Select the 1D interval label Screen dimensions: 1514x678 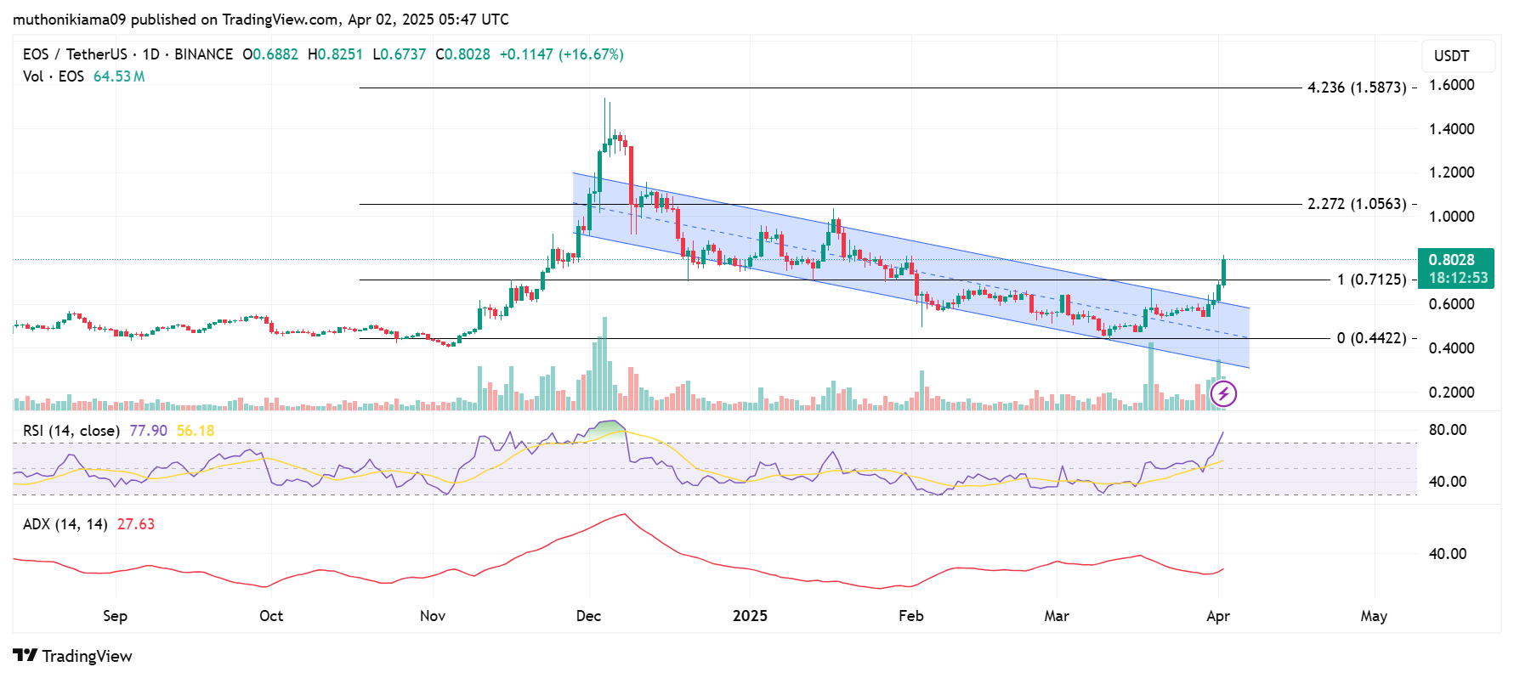point(150,54)
